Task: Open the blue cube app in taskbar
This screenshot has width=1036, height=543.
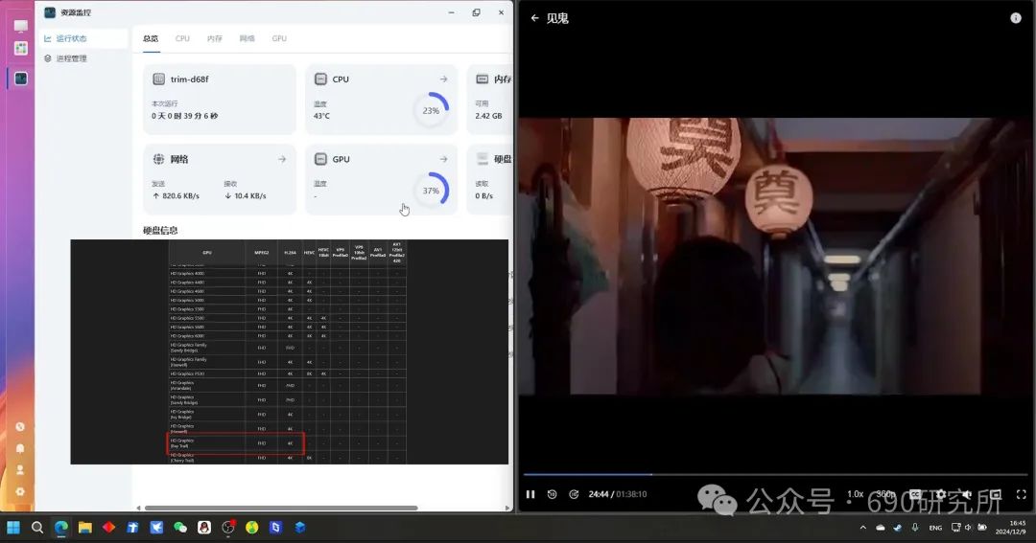Action: click(300, 527)
